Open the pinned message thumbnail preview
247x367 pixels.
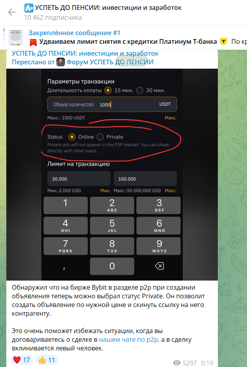click(x=16, y=37)
